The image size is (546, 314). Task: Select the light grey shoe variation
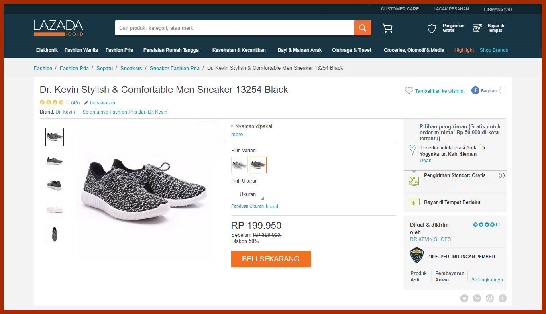tap(240, 165)
